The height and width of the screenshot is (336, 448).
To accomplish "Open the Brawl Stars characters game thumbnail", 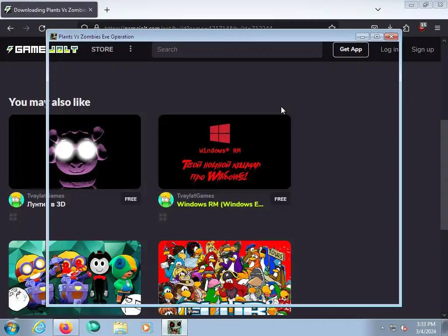I will pos(75,278).
